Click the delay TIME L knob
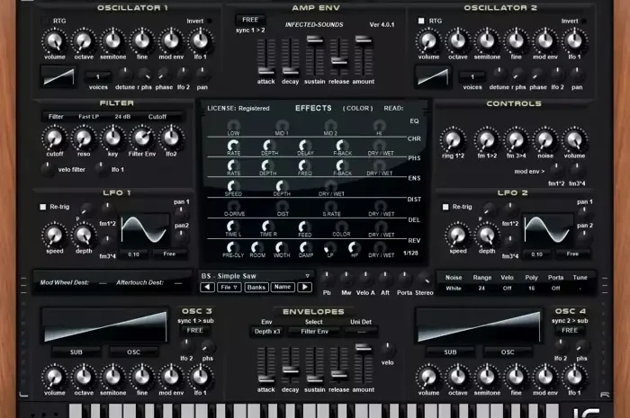 232,227
